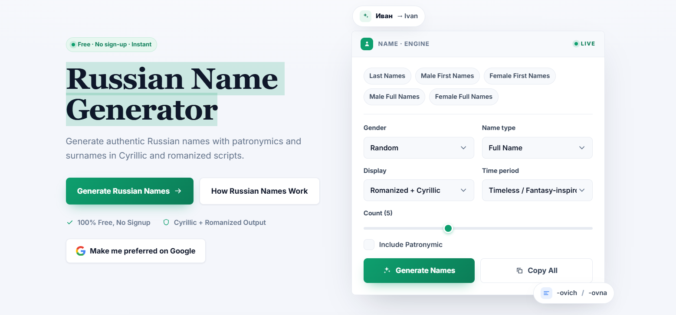676x315 pixels.
Task: Pick the Male Full Names chip
Action: [394, 97]
